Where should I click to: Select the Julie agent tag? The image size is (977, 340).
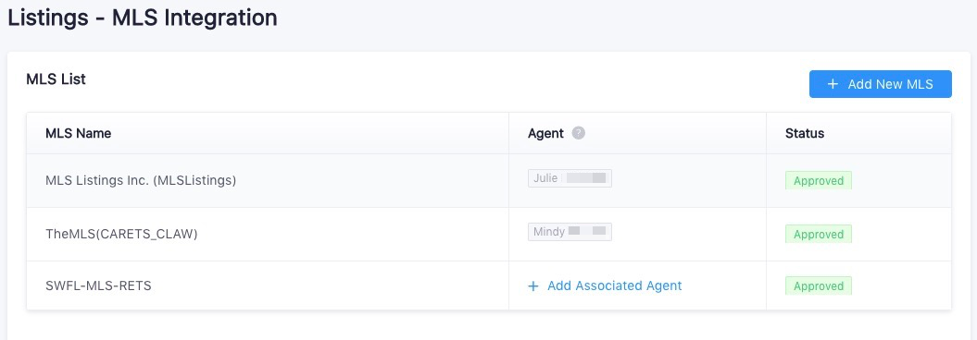pyautogui.click(x=570, y=178)
